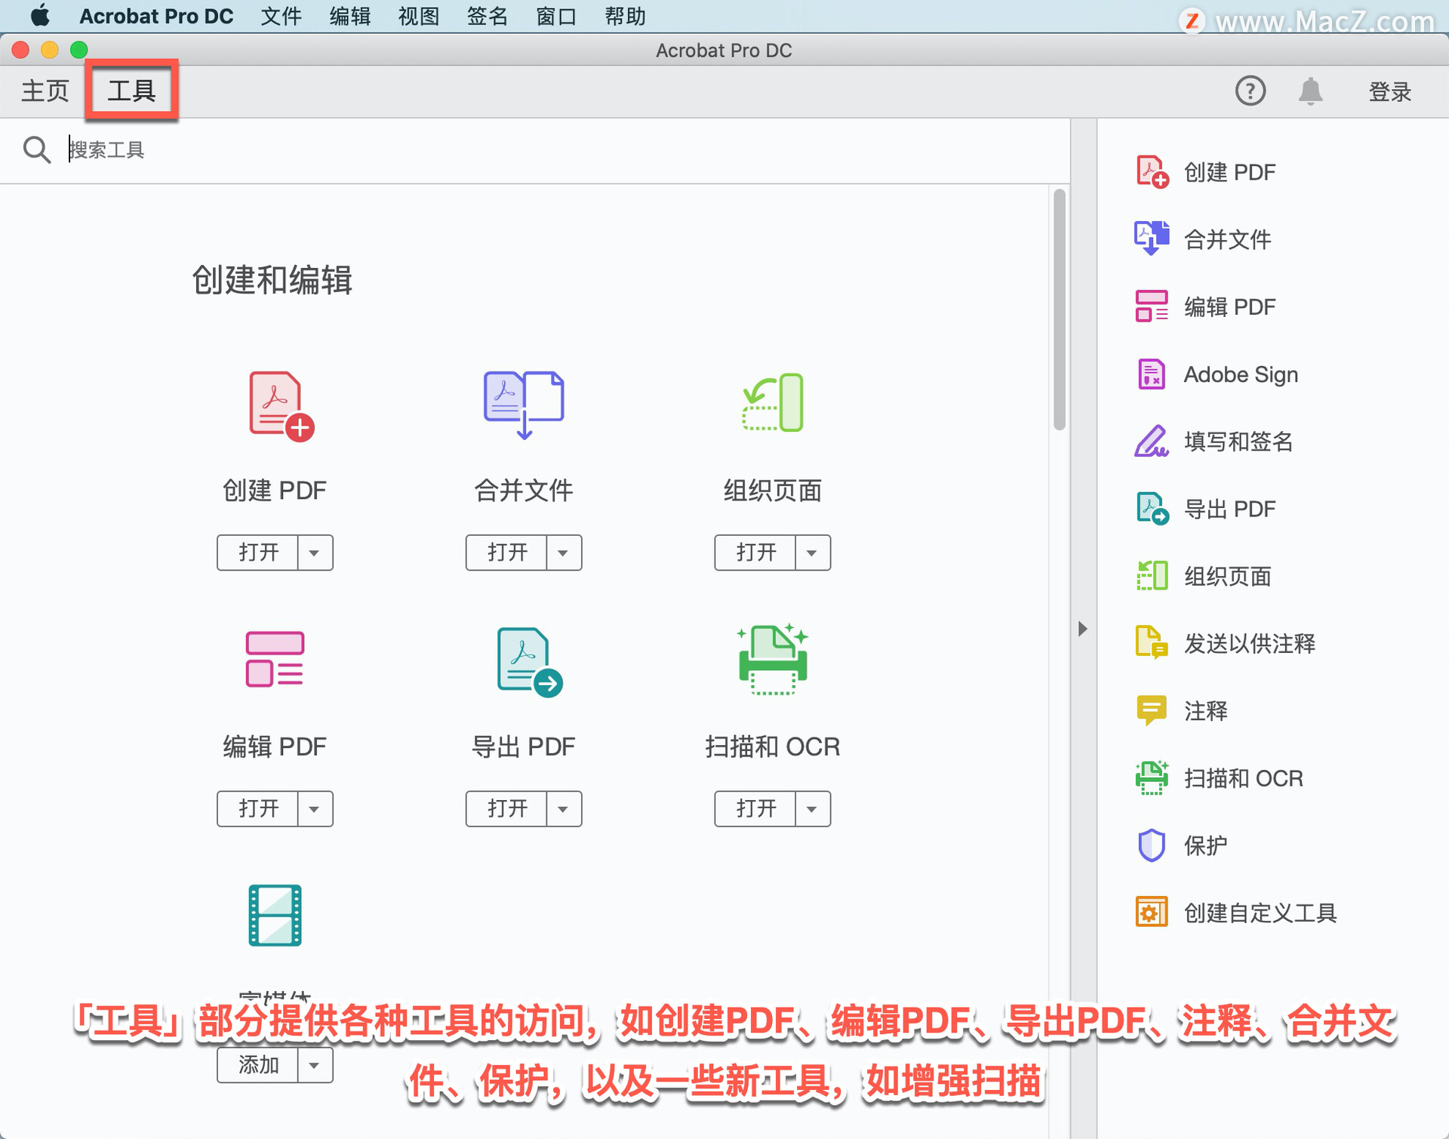Click 打开 button under 扫描和 OCR
The height and width of the screenshot is (1139, 1449).
click(756, 809)
